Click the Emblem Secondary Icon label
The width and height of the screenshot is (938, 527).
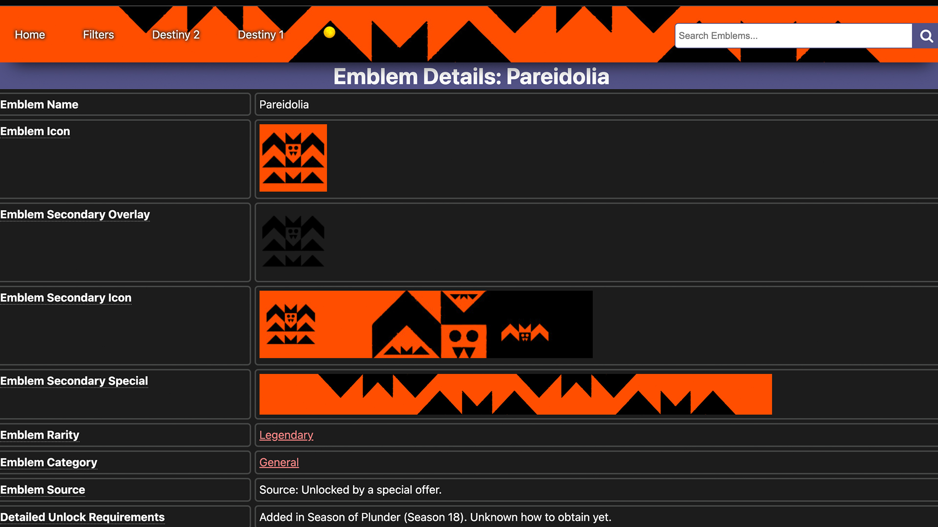(x=65, y=298)
